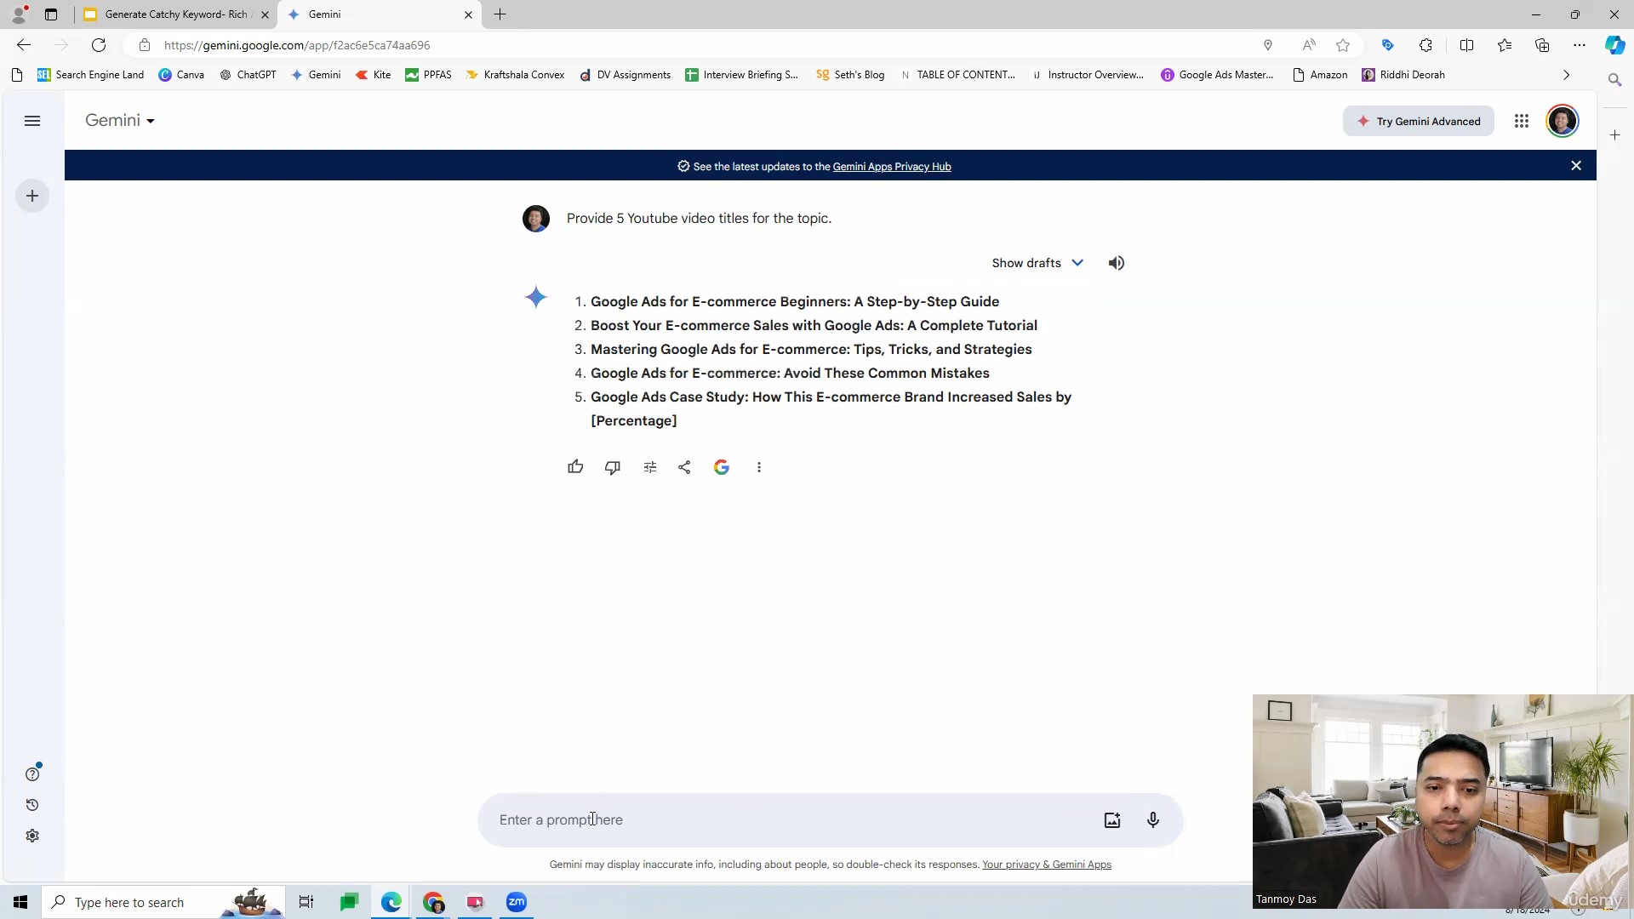Open Chrome from taskbar
The width and height of the screenshot is (1634, 919).
click(x=433, y=902)
